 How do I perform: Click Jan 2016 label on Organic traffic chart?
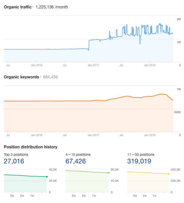click(x=36, y=65)
